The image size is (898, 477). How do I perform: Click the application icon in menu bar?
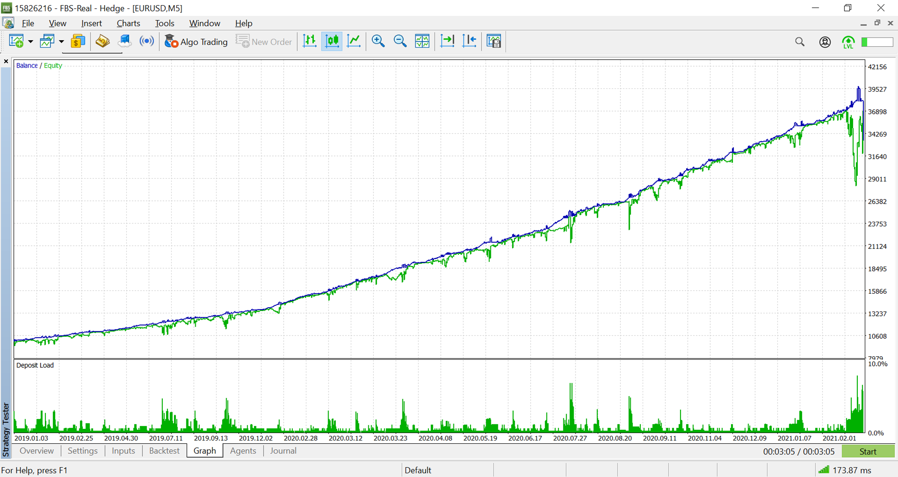(8, 23)
